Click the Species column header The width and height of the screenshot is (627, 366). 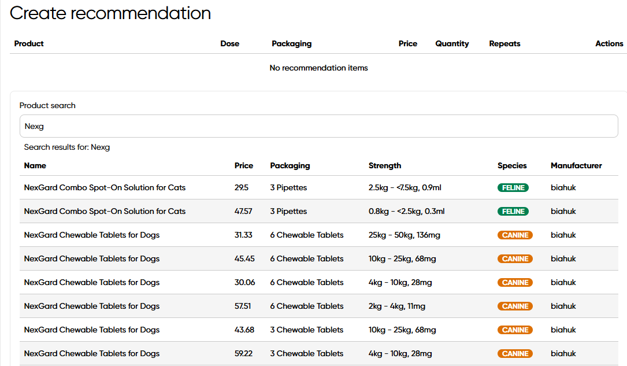[512, 166]
